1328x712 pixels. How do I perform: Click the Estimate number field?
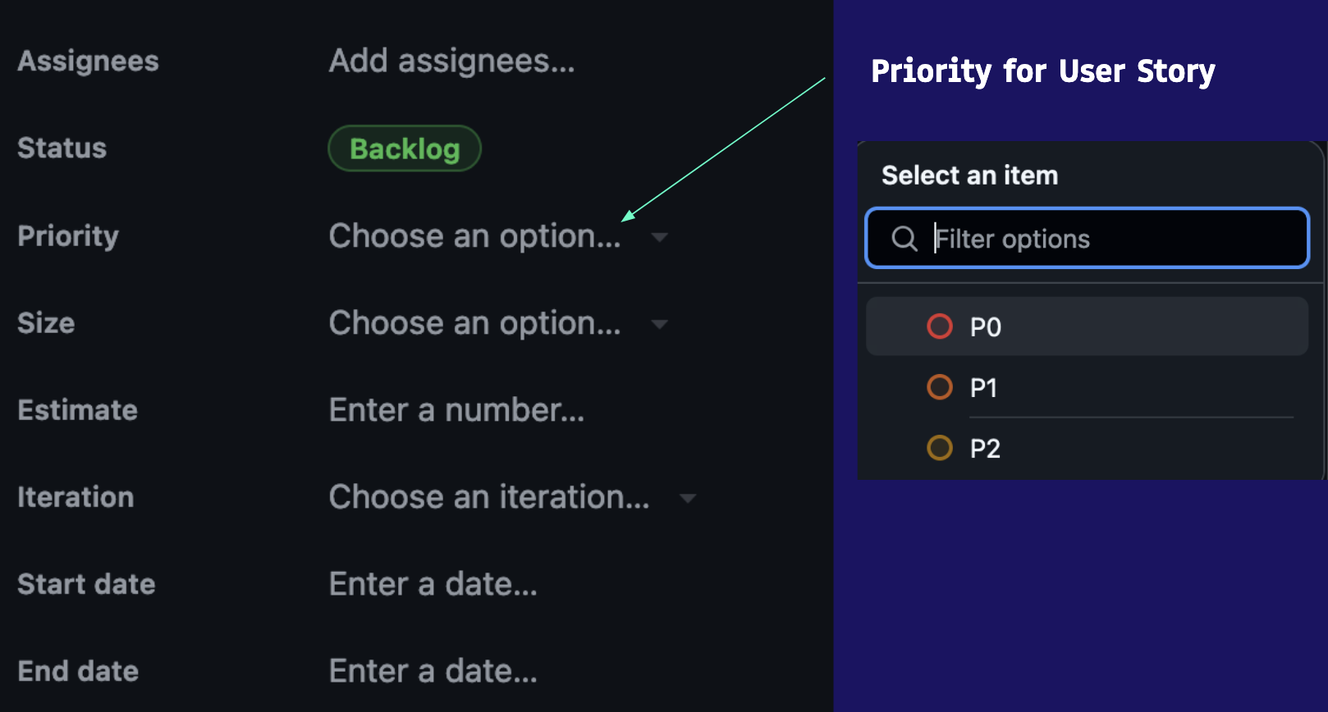(456, 410)
